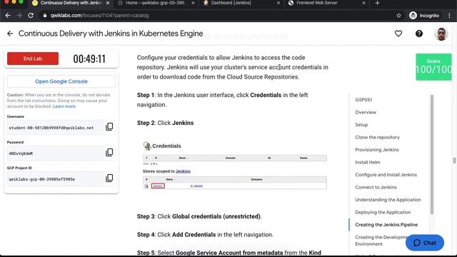
Task: Copy the Username value
Action: tap(109, 126)
